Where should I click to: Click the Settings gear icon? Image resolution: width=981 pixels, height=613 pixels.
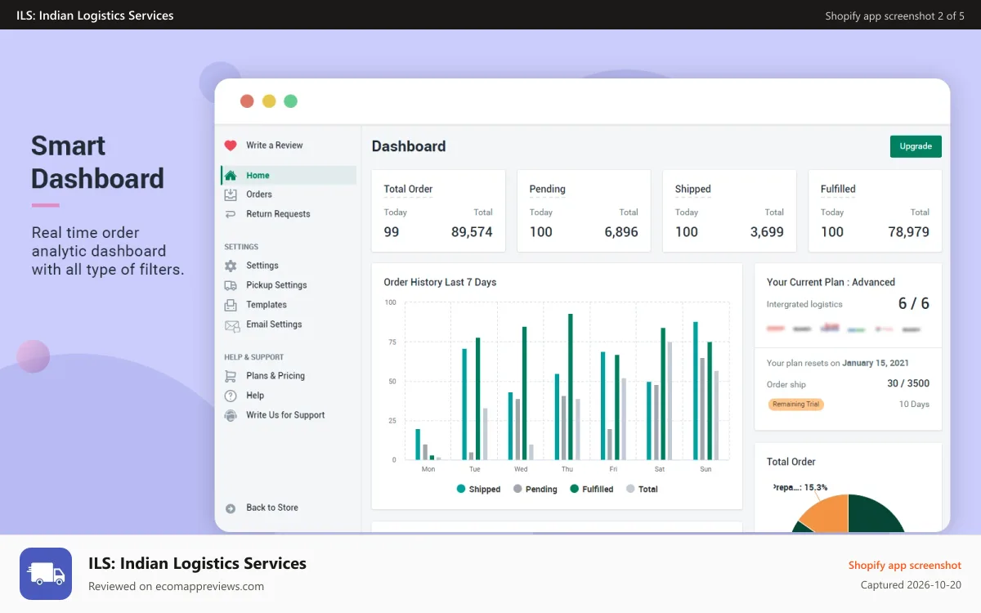point(231,266)
